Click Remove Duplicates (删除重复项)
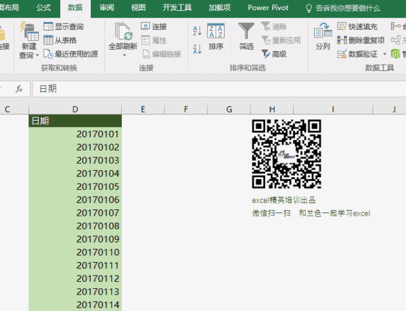 (361, 40)
